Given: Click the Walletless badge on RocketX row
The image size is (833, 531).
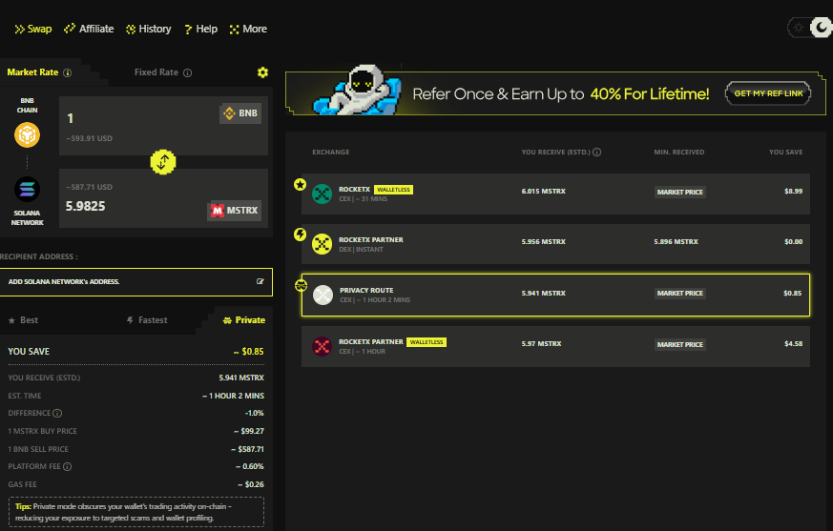Looking at the screenshot, I should point(394,190).
